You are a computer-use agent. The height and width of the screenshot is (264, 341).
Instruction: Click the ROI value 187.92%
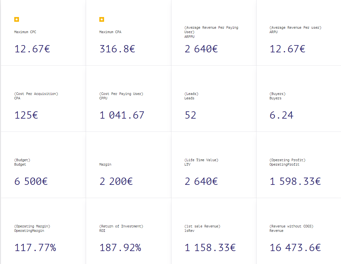[x=120, y=248]
